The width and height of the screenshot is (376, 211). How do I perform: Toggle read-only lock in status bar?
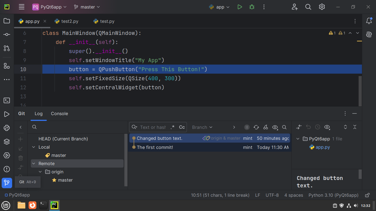(367, 195)
